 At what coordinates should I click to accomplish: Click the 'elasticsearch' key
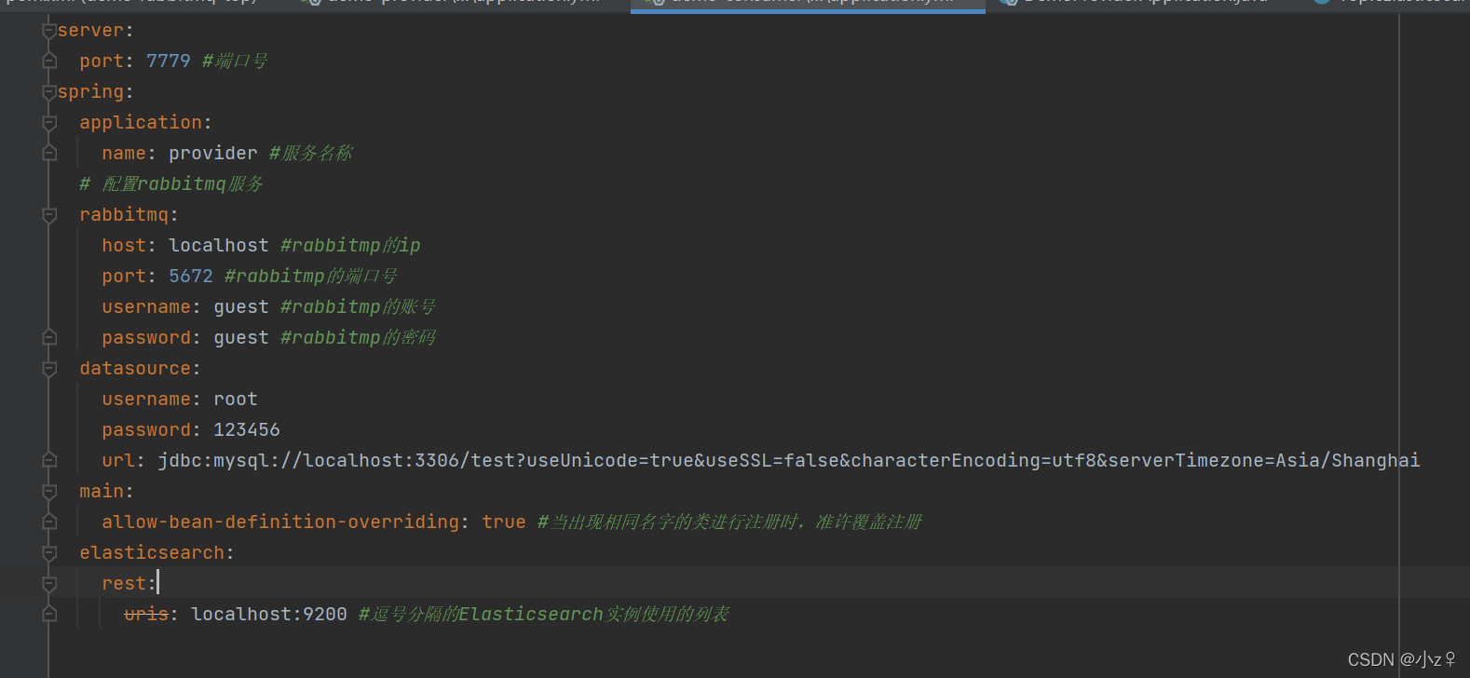[x=152, y=553]
